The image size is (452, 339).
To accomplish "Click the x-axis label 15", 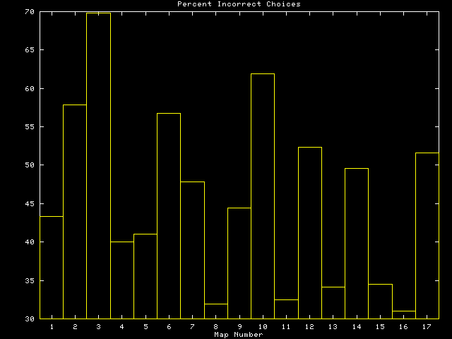I will [380, 326].
